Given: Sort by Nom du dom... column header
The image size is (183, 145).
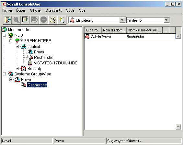Looking at the screenshot, I should point(114,30).
